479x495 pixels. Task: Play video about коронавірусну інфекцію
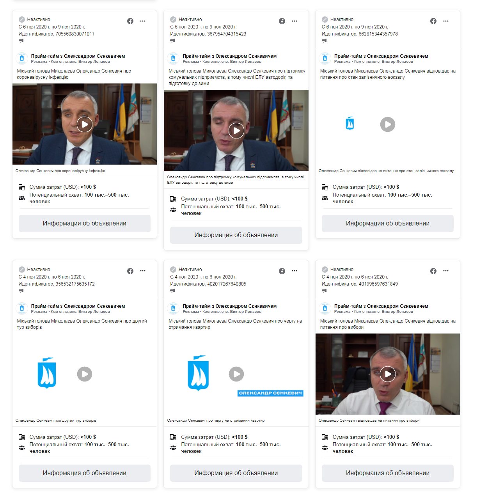(x=85, y=124)
